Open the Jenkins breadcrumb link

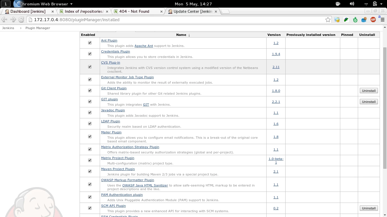(8, 28)
